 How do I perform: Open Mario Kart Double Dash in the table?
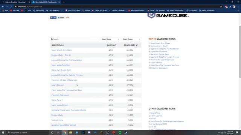click(x=61, y=70)
